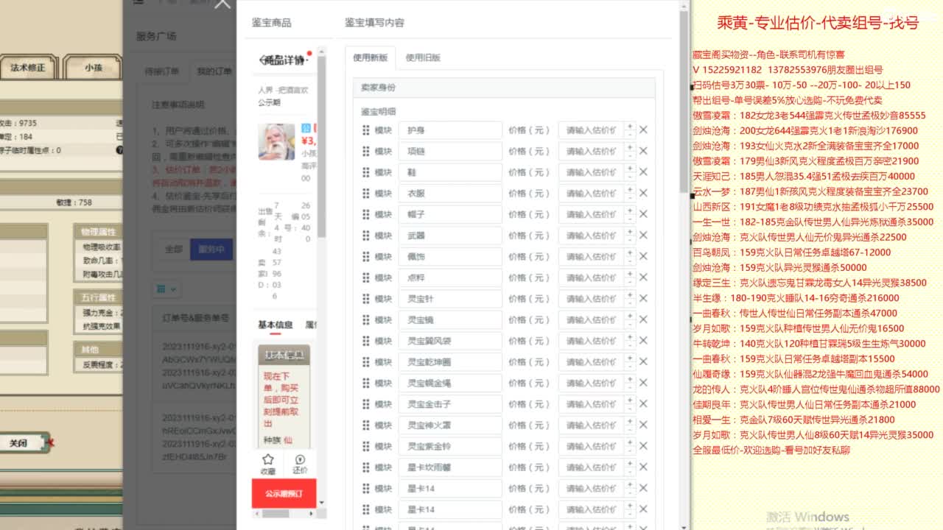
Task: Remove the 点粹 module row
Action: [x=643, y=278]
